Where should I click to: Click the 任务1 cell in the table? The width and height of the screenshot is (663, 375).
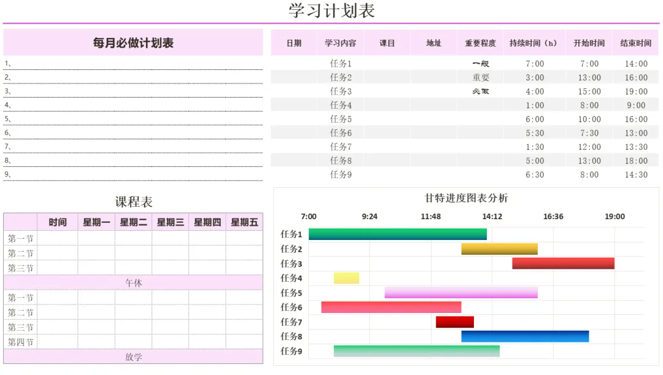point(341,63)
